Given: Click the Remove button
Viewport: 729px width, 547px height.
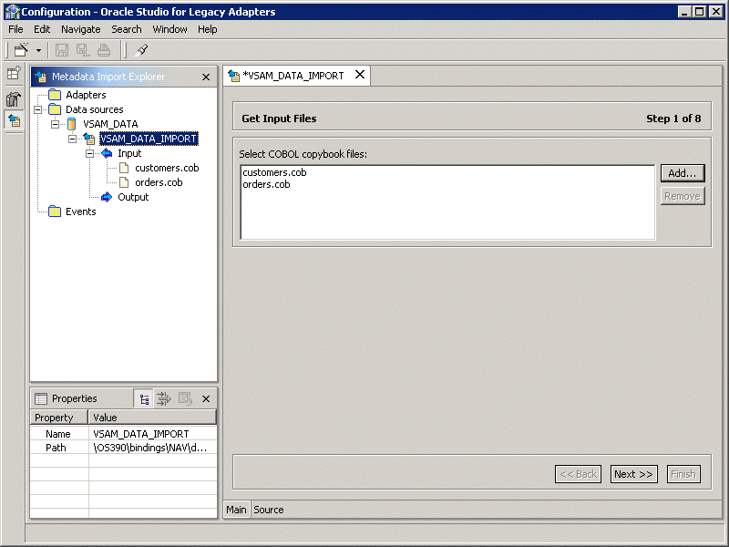Looking at the screenshot, I should (683, 196).
